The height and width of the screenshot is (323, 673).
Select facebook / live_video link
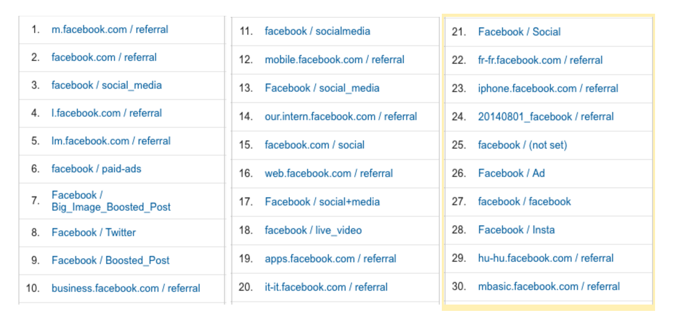(x=313, y=230)
